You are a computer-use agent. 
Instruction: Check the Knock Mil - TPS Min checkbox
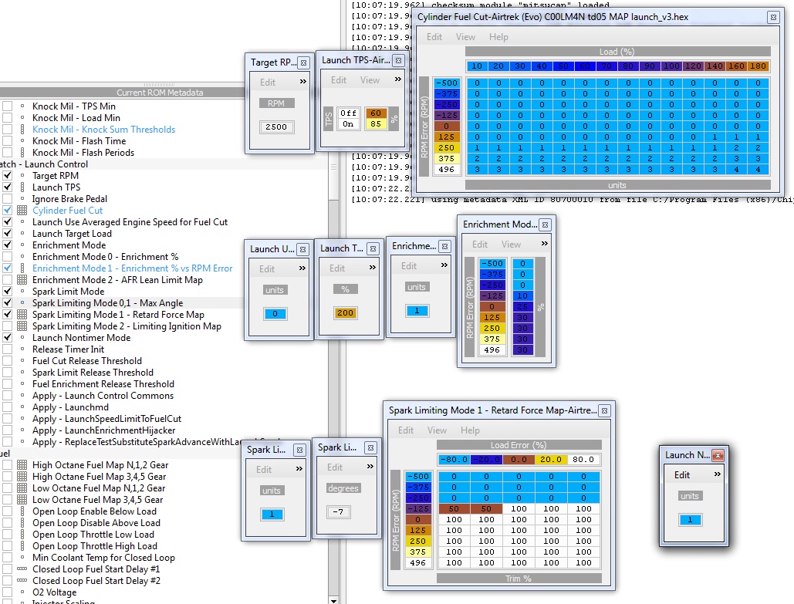coord(7,106)
